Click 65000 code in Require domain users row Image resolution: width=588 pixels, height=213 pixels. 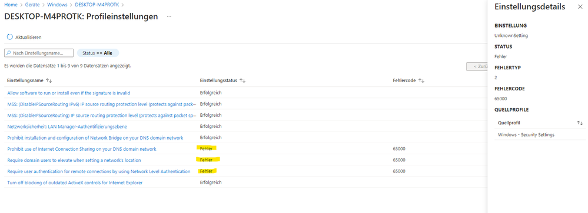click(399, 160)
